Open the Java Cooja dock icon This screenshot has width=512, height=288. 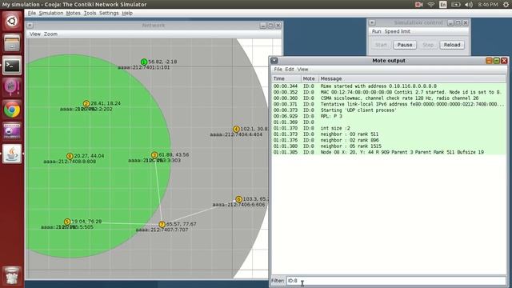click(12, 154)
